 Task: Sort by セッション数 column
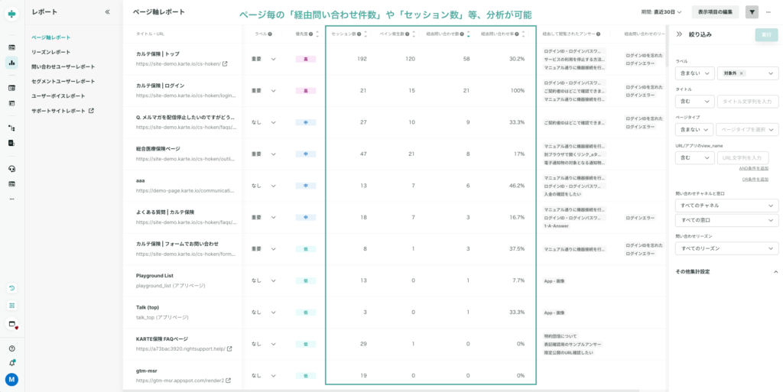pos(366,34)
